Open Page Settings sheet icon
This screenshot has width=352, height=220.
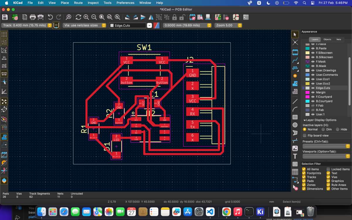(25, 17)
